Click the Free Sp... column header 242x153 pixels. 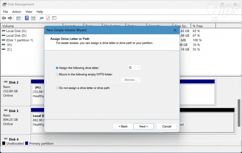pyautogui.click(x=182, y=26)
